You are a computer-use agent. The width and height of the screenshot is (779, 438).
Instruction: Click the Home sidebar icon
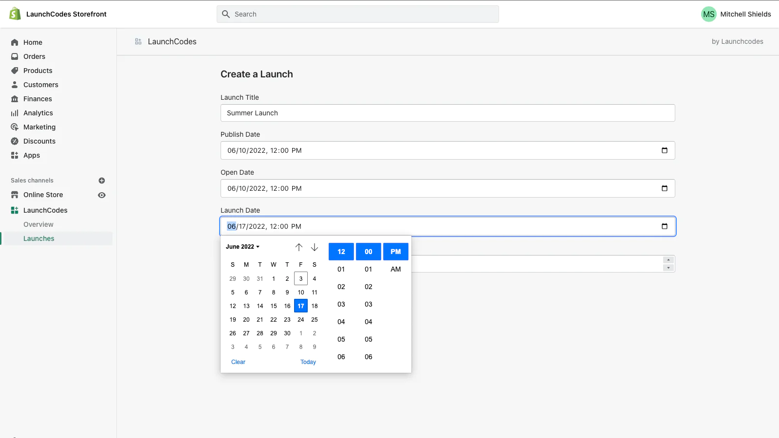coord(15,42)
